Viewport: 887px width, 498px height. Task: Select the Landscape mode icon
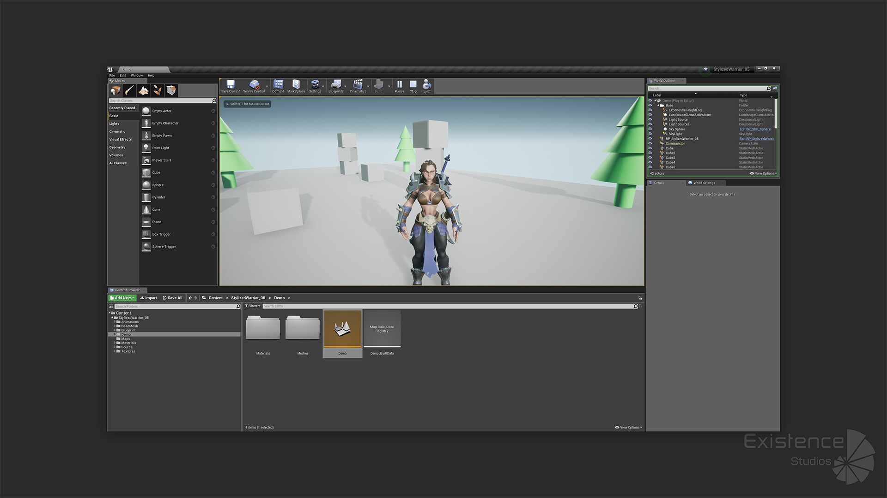143,90
